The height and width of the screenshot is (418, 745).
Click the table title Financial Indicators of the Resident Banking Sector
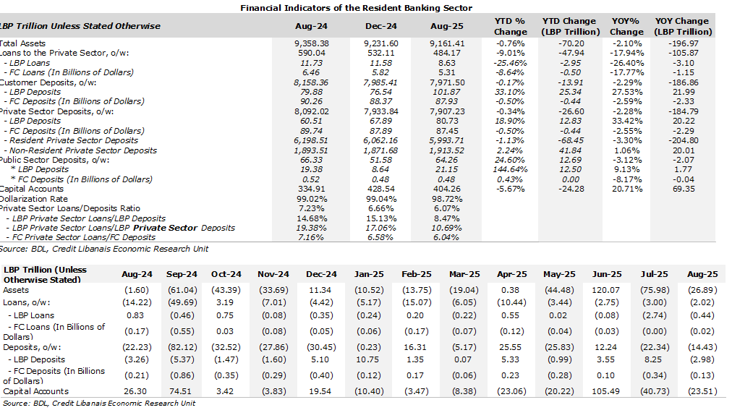pyautogui.click(x=356, y=8)
